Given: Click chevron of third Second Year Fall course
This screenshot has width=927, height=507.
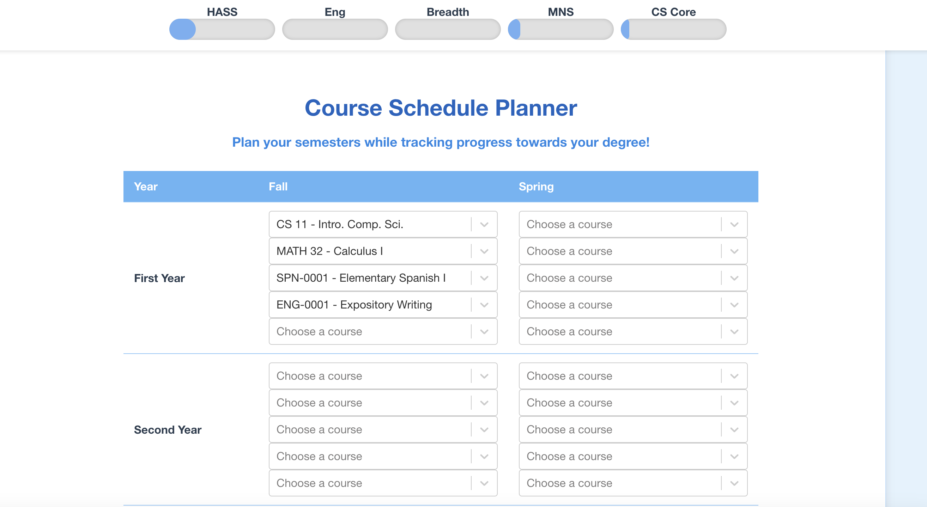Looking at the screenshot, I should point(484,430).
